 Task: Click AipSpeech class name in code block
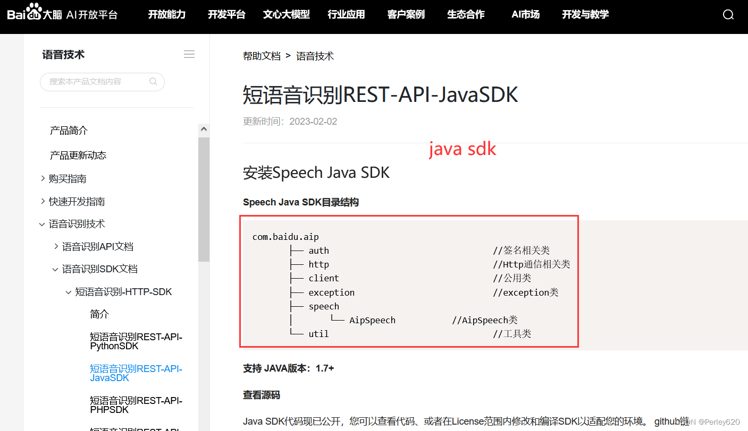pos(372,320)
